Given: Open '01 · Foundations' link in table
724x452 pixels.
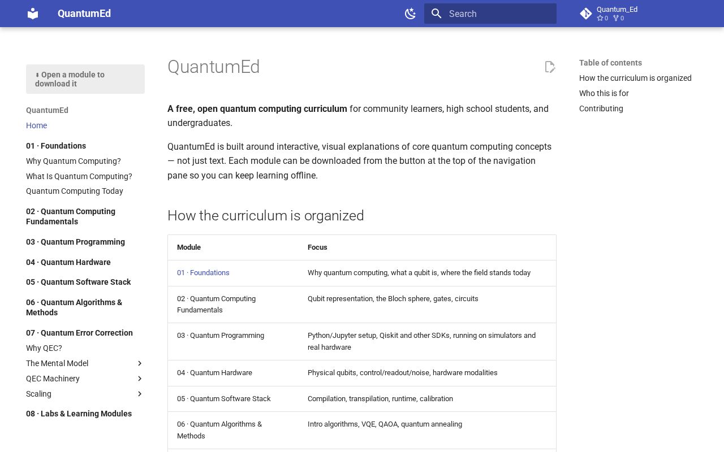Looking at the screenshot, I should pos(203,273).
